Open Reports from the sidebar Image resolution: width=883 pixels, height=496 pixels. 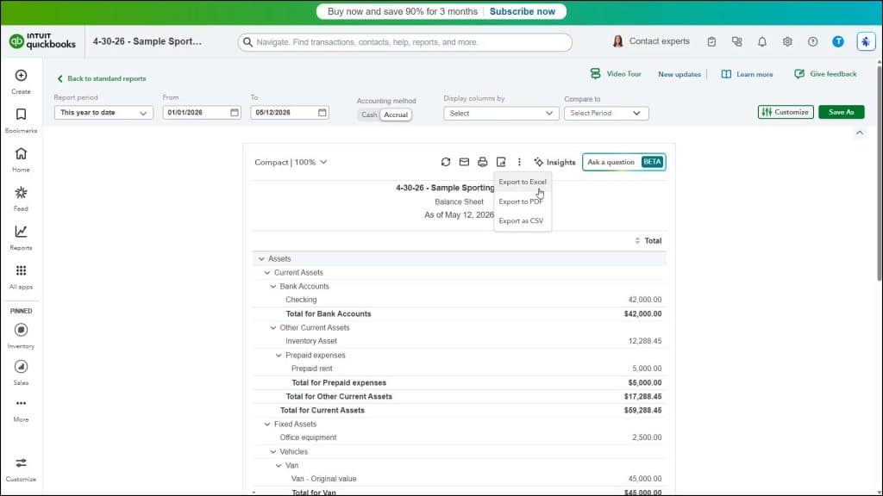click(21, 238)
